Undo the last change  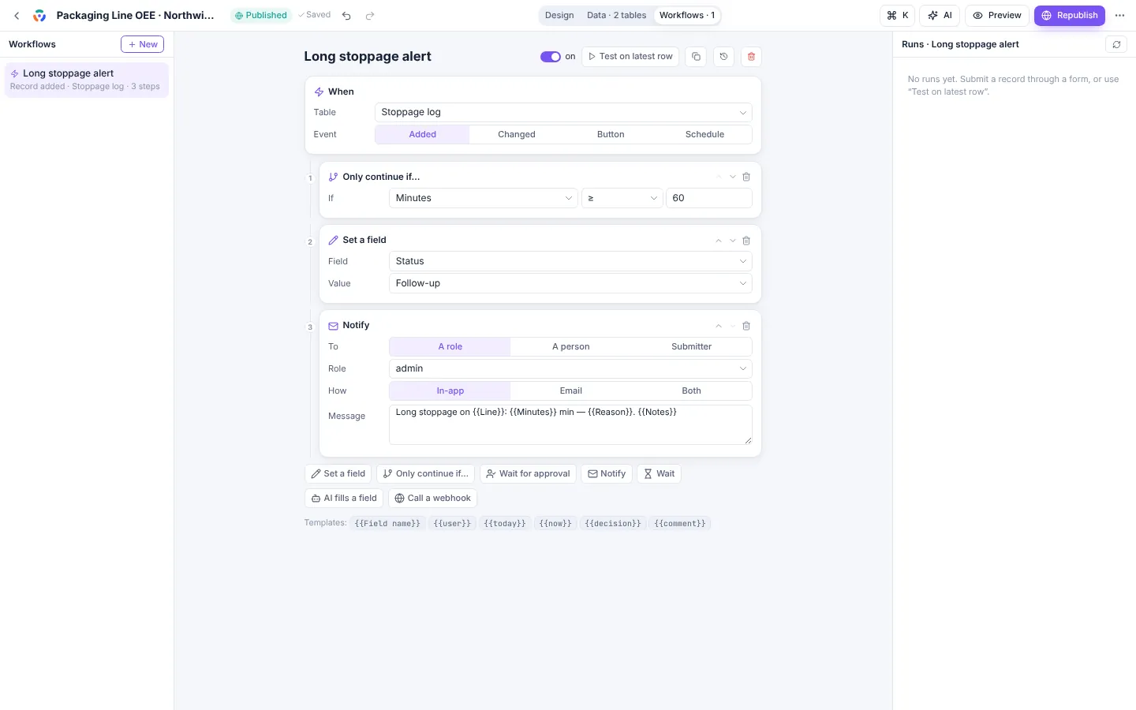[x=346, y=15]
